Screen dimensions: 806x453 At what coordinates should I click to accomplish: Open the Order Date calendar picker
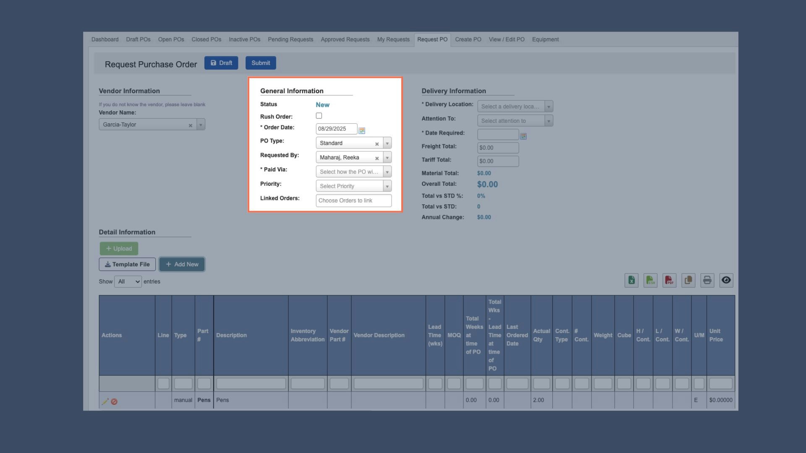click(x=362, y=130)
